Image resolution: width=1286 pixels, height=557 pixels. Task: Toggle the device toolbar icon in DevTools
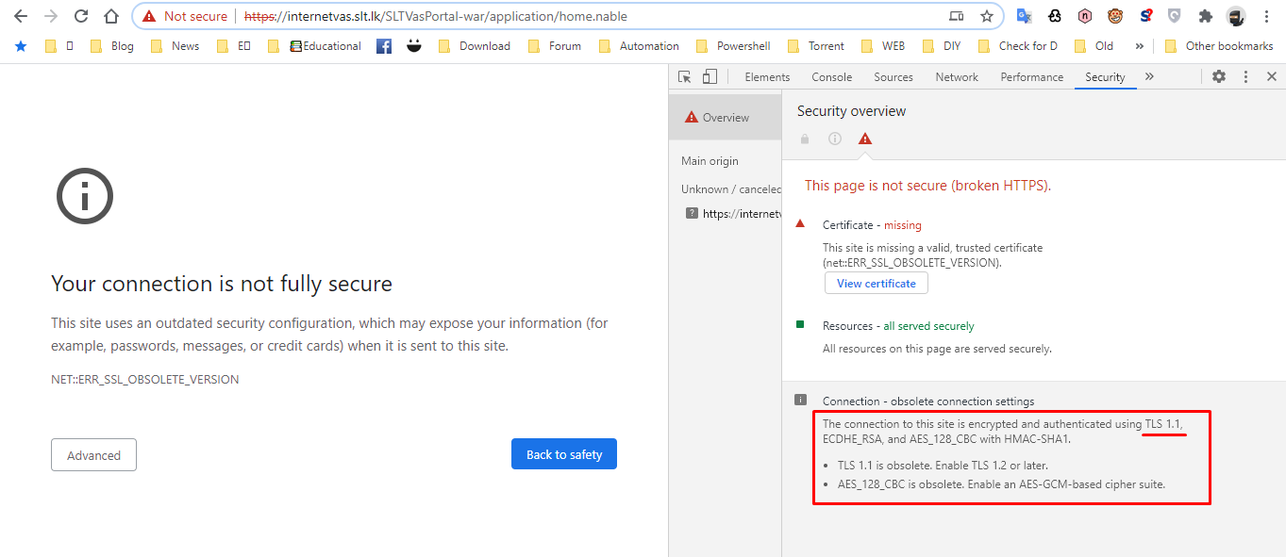[710, 77]
